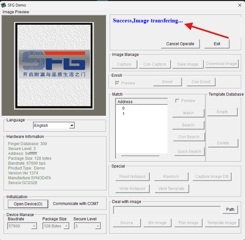Click the Path button

[x=230, y=210]
